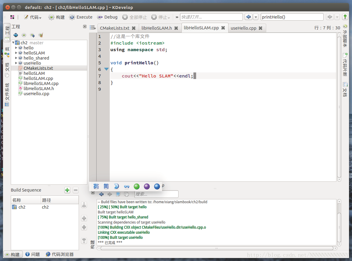Move build item up with arrow
The height and width of the screenshot is (261, 352).
tap(84, 218)
